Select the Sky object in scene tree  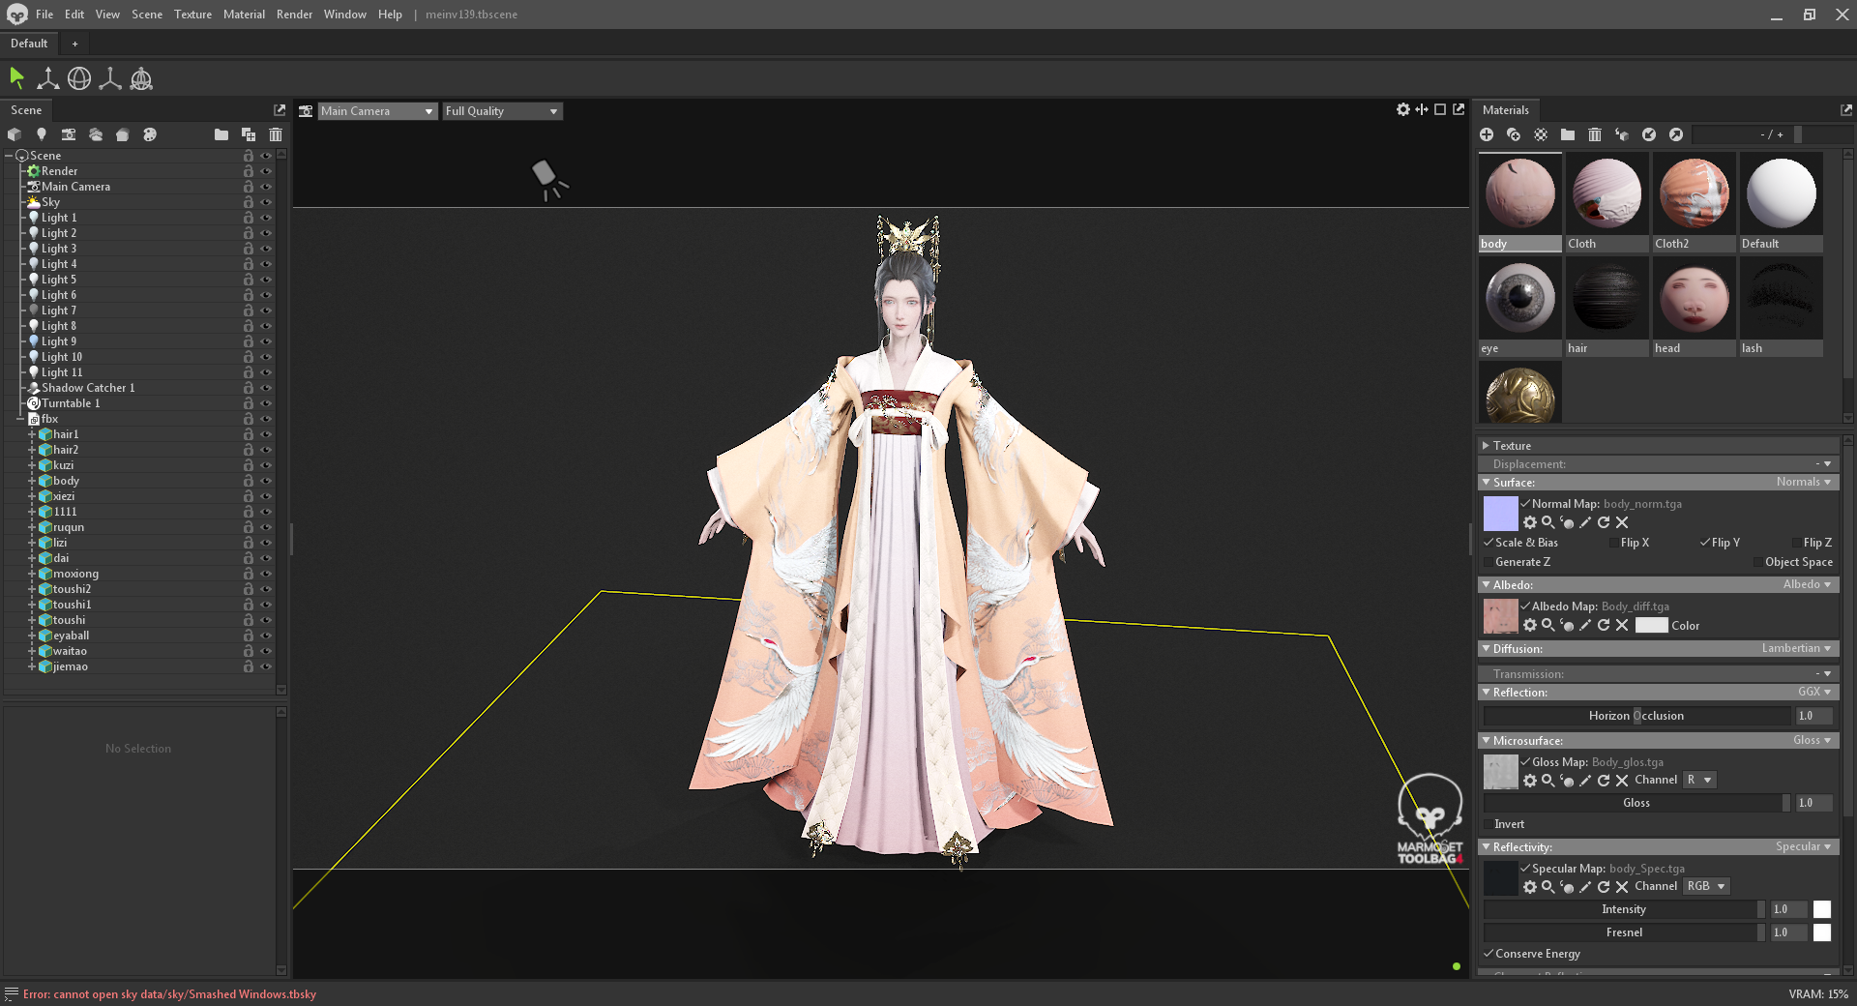coord(50,202)
